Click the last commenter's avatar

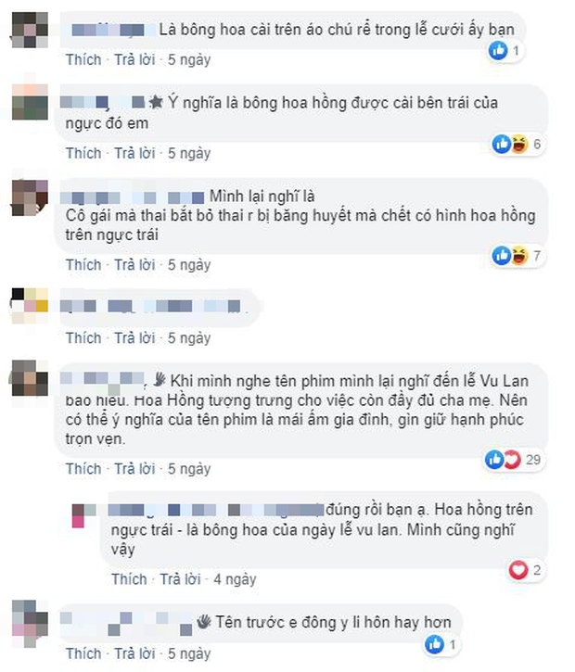click(x=30, y=624)
